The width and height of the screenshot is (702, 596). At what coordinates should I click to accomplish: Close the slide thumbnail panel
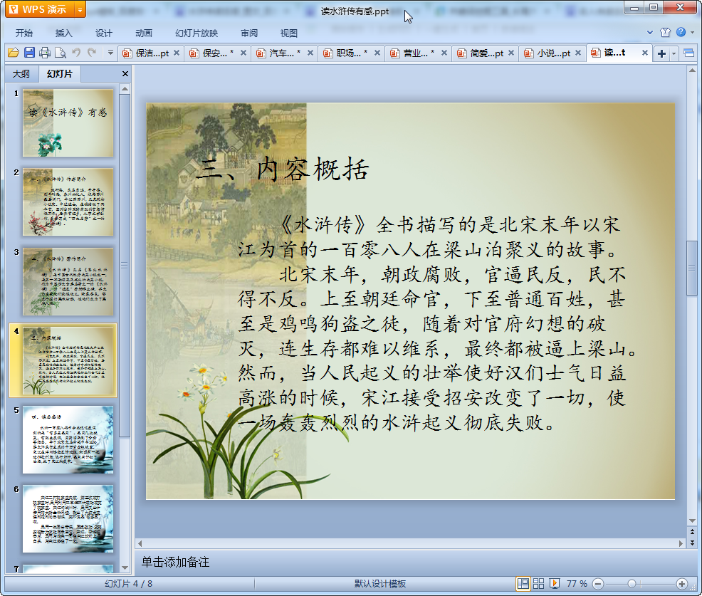pyautogui.click(x=125, y=74)
